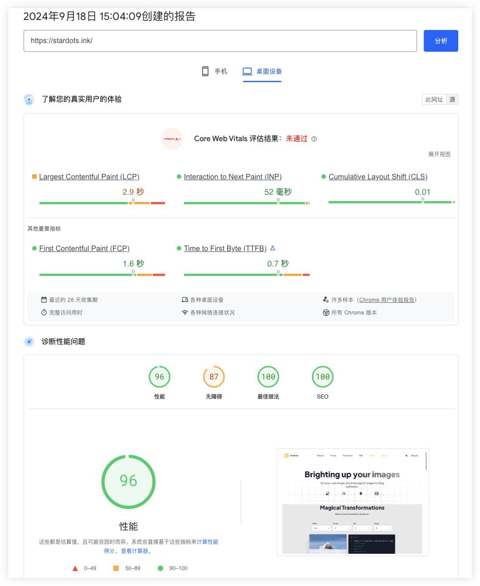Image resolution: width=480 pixels, height=586 pixels.
Task: Click the Core Web Vitals help question mark icon
Action: pyautogui.click(x=315, y=138)
